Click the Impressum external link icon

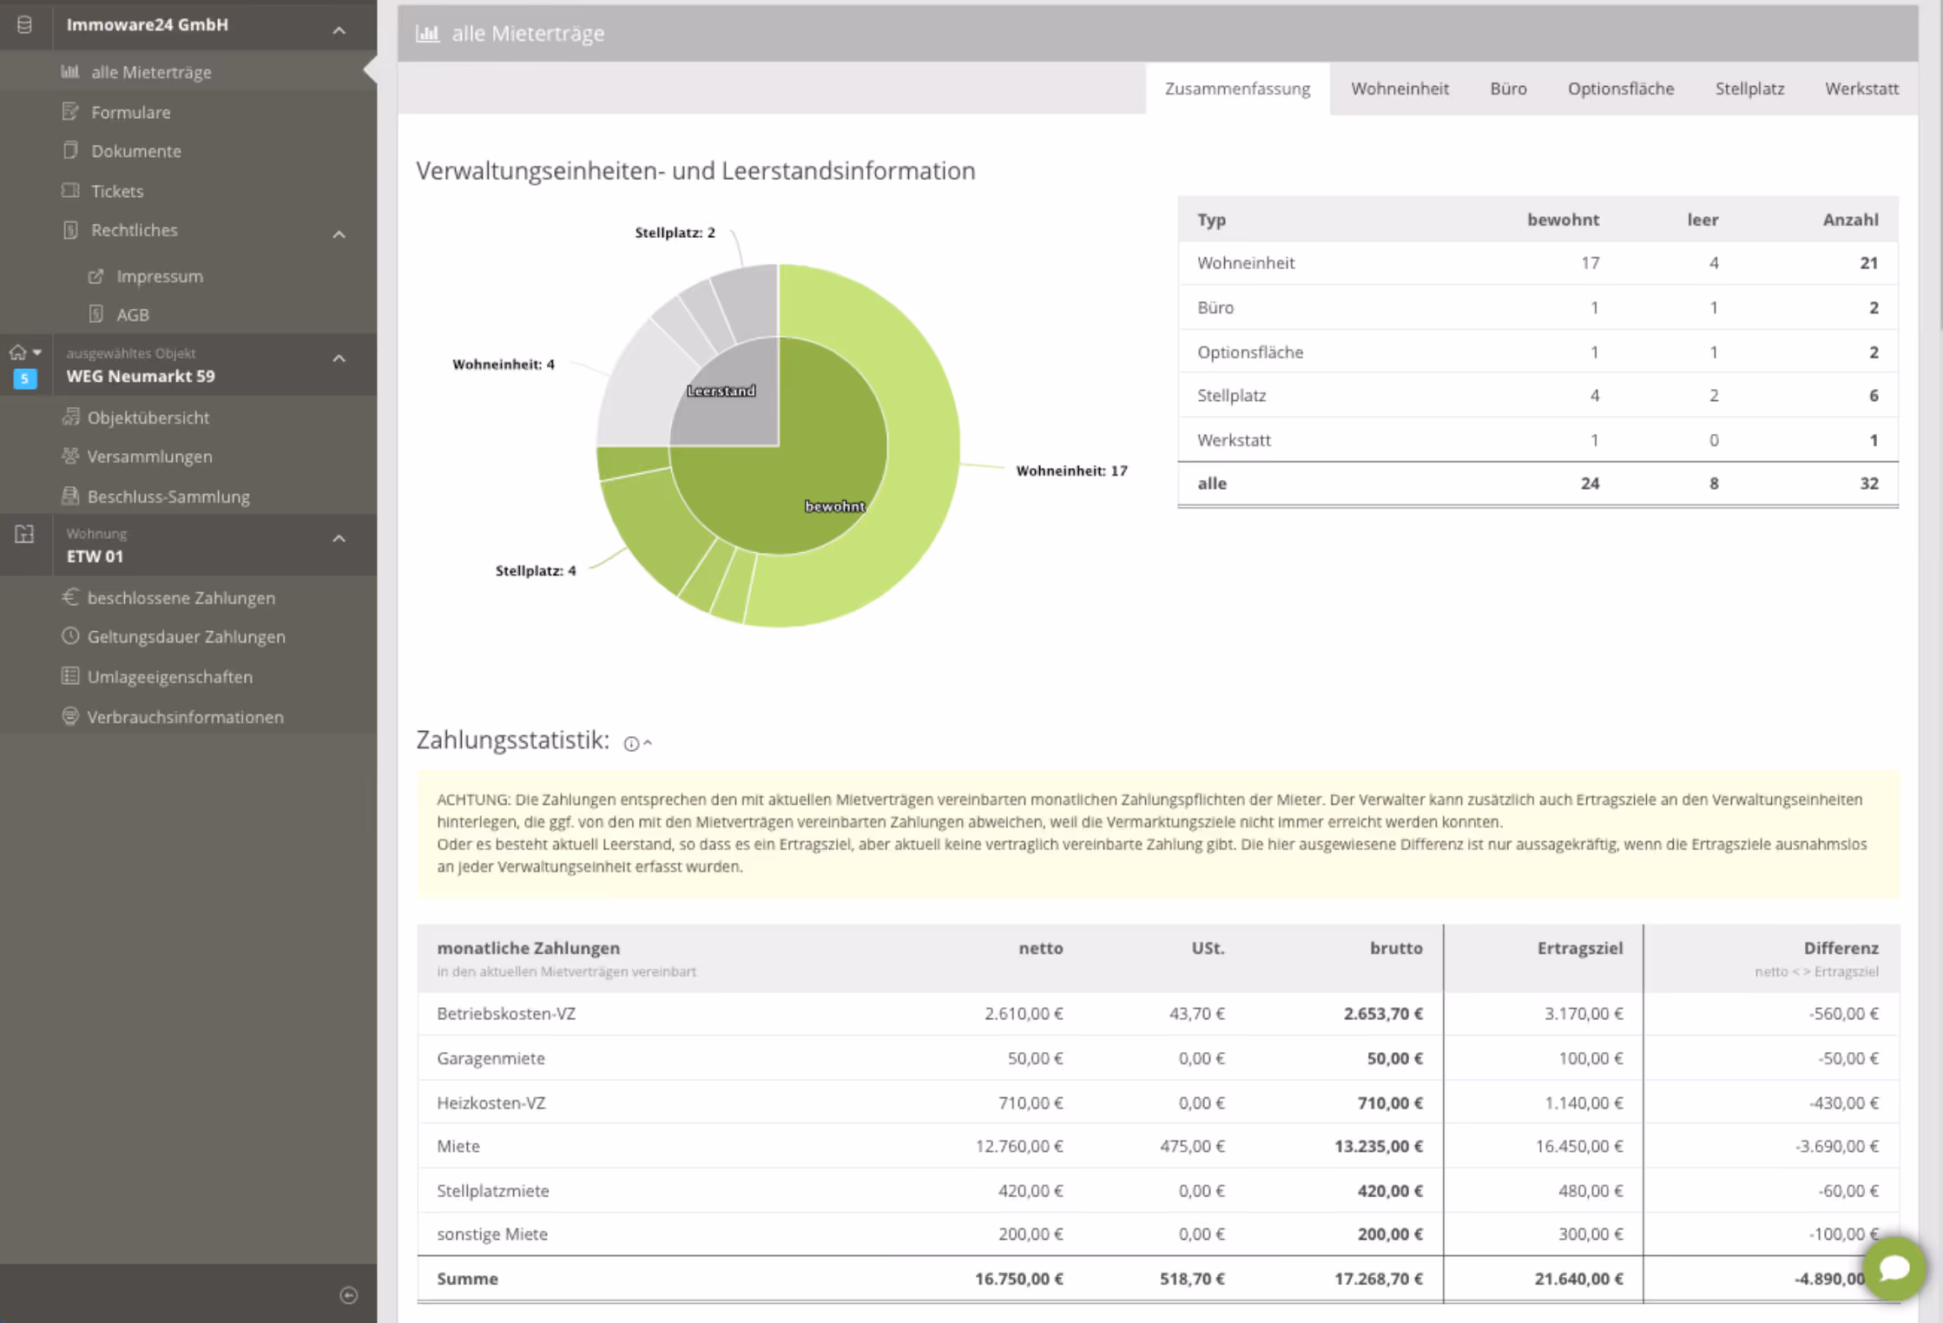tap(96, 276)
